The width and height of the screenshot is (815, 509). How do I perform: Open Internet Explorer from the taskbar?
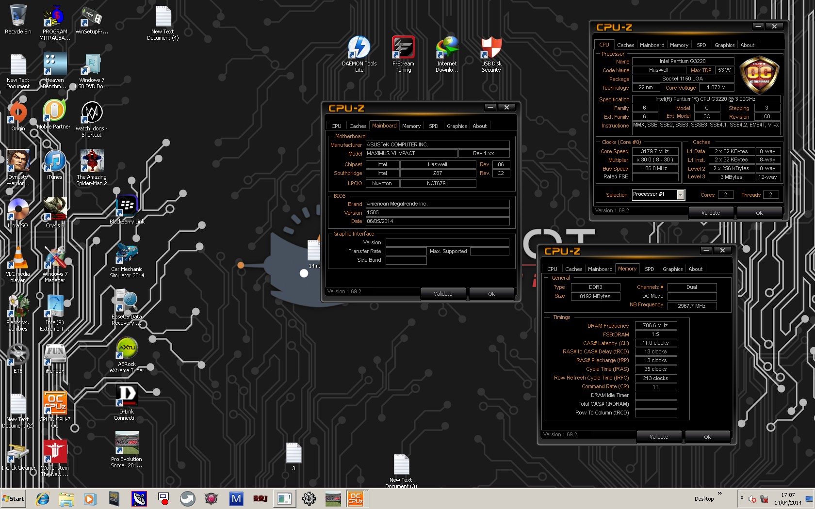coord(43,498)
